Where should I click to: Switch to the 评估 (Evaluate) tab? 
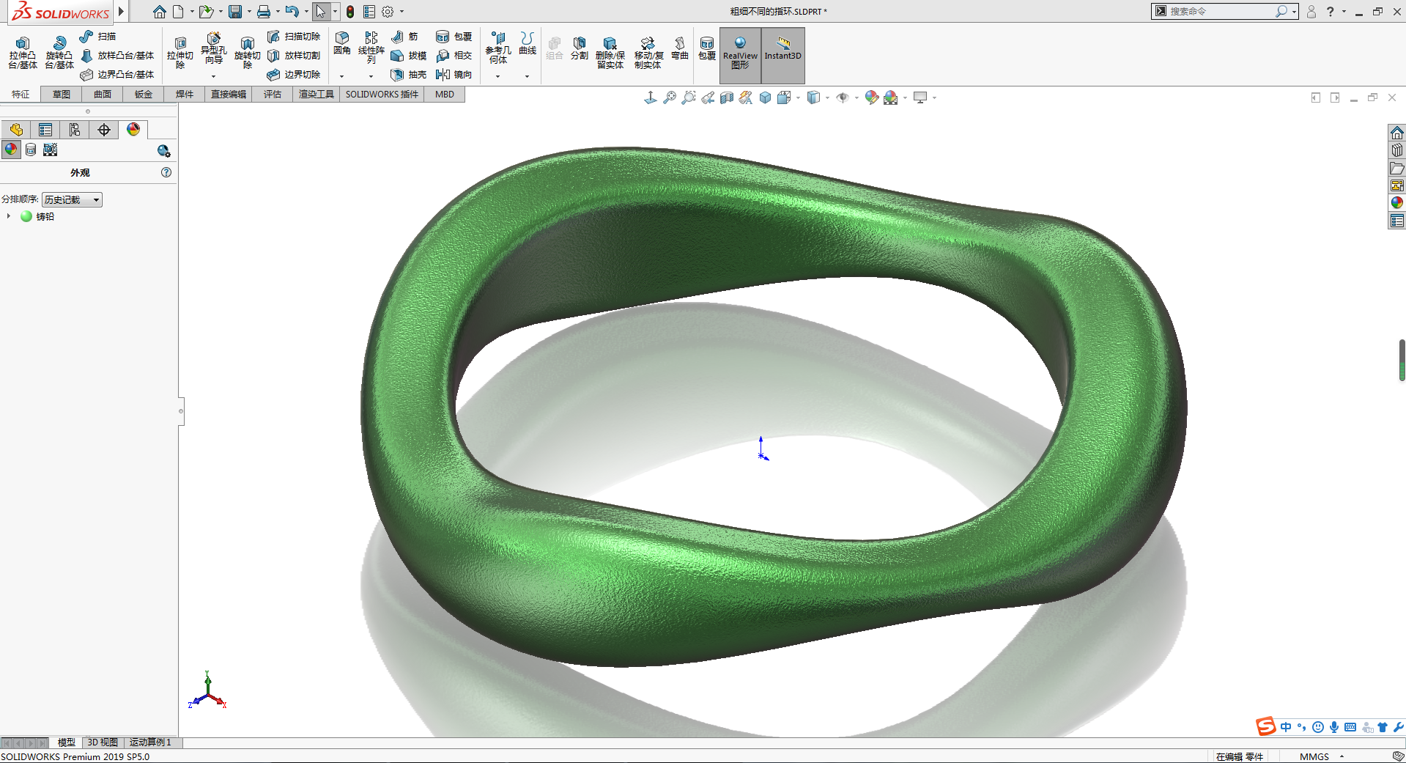[x=273, y=95]
